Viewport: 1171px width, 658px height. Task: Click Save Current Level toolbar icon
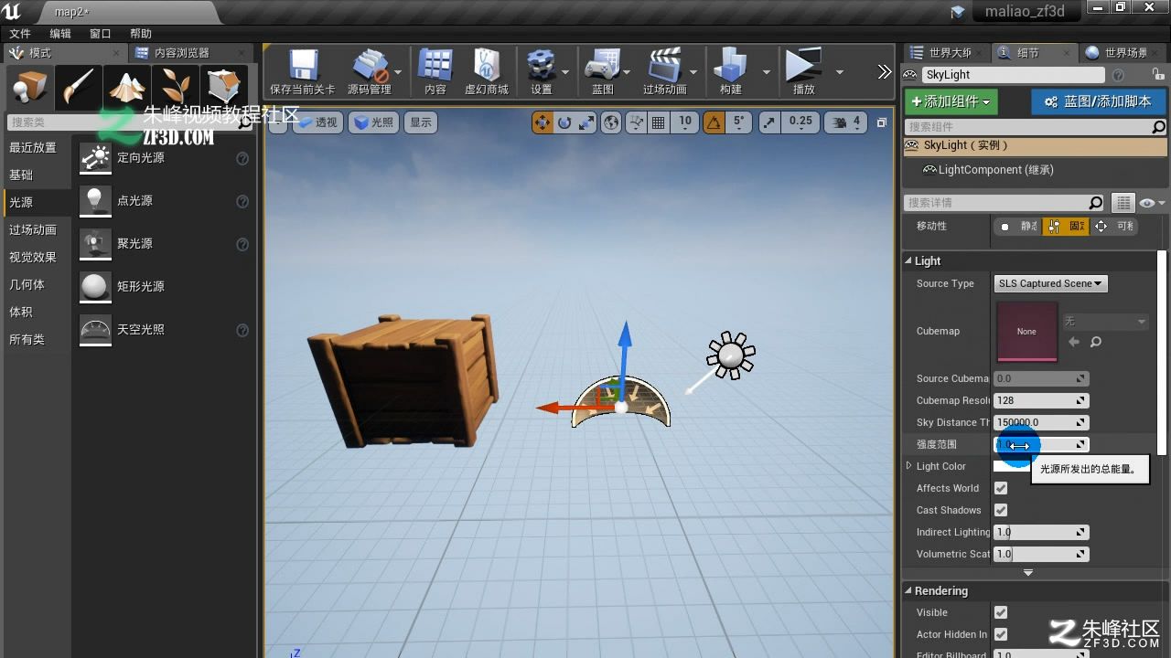(x=302, y=71)
